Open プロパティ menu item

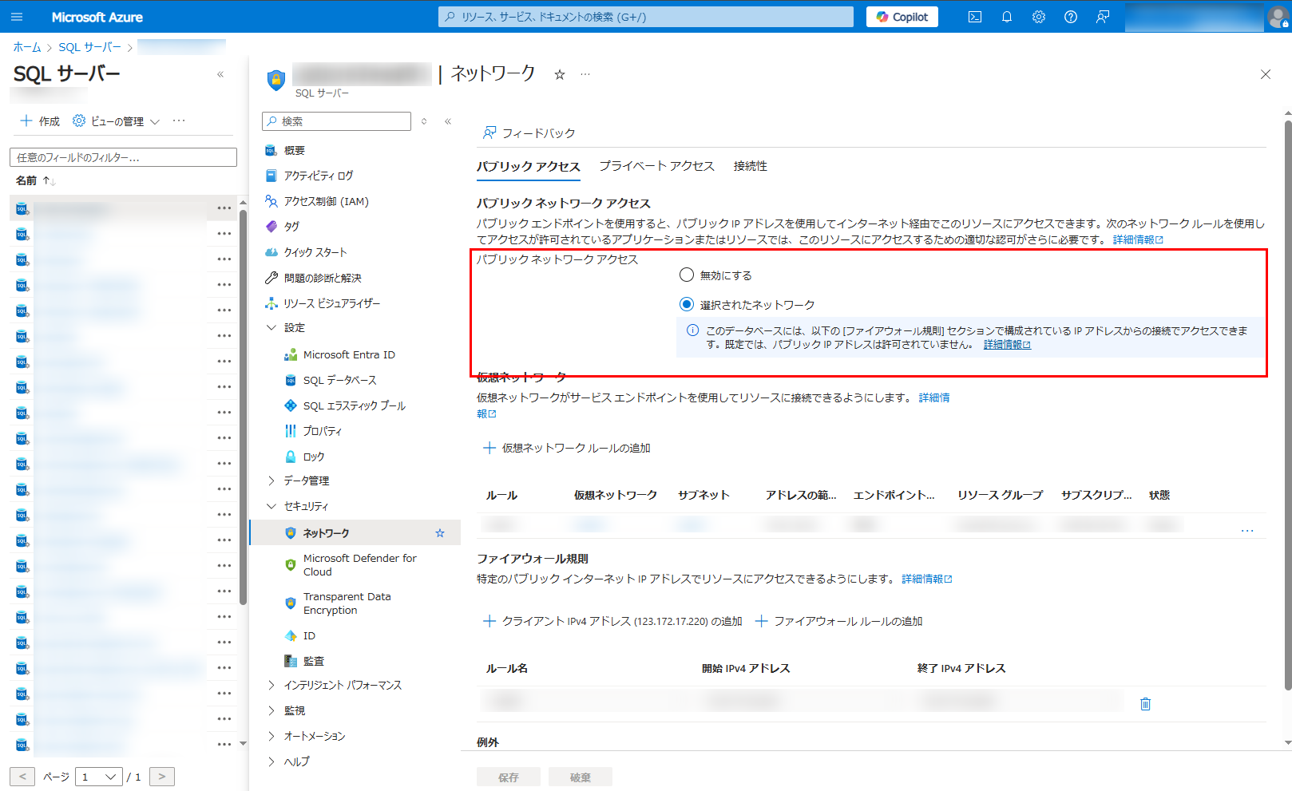coord(322,431)
